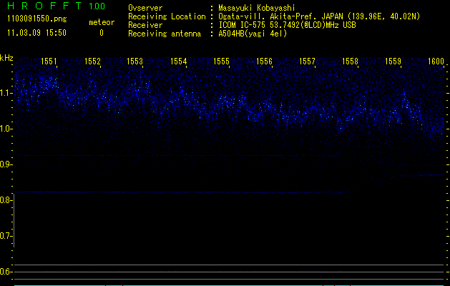This screenshot has width=450, height=286.
Task: Click the meteor count label
Action: (x=102, y=22)
